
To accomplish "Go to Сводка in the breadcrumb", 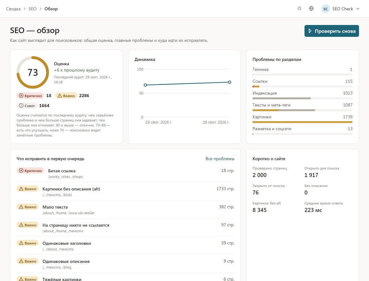I will pos(13,9).
